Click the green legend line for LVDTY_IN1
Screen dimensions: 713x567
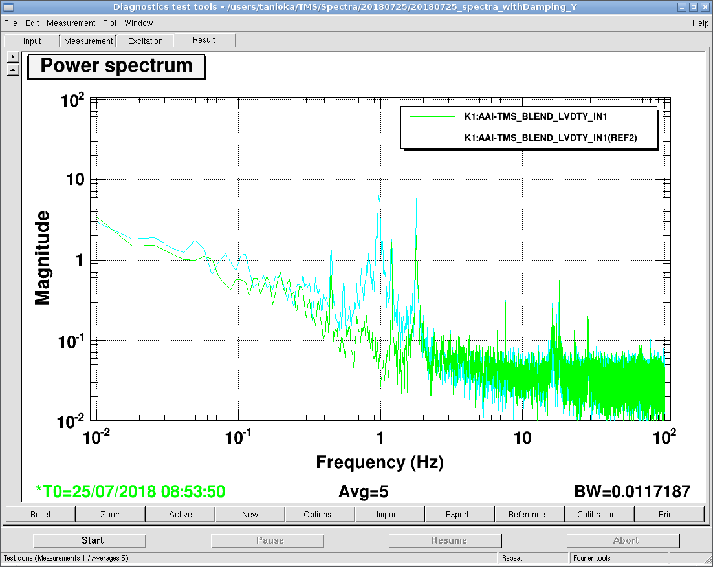point(433,117)
